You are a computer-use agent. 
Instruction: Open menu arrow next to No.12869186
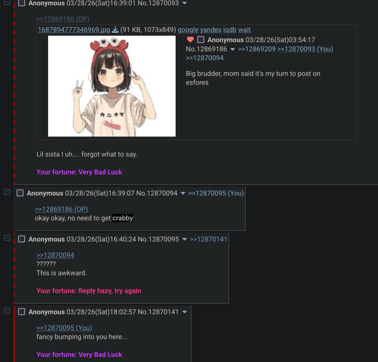pos(233,49)
